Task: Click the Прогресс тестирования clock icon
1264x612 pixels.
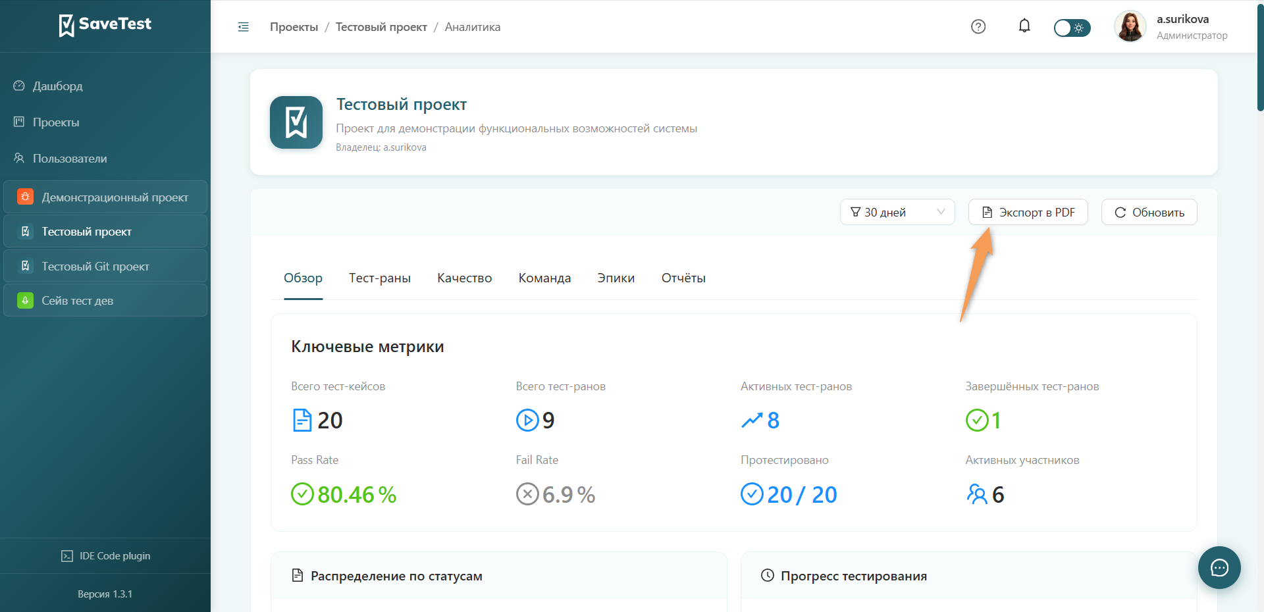Action: click(768, 575)
